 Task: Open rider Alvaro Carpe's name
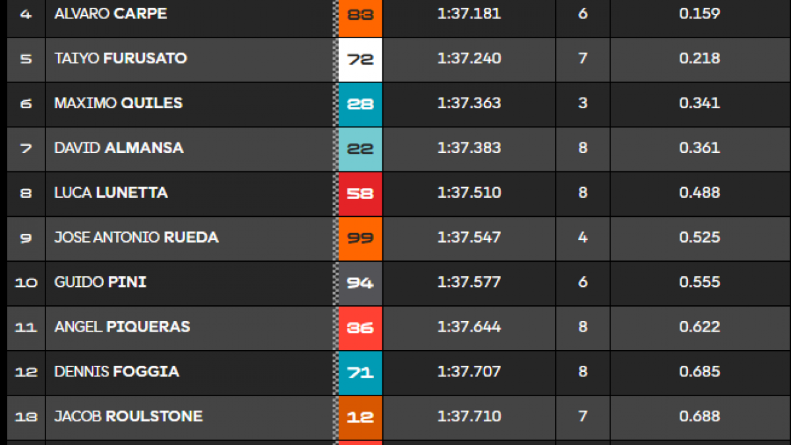click(111, 14)
